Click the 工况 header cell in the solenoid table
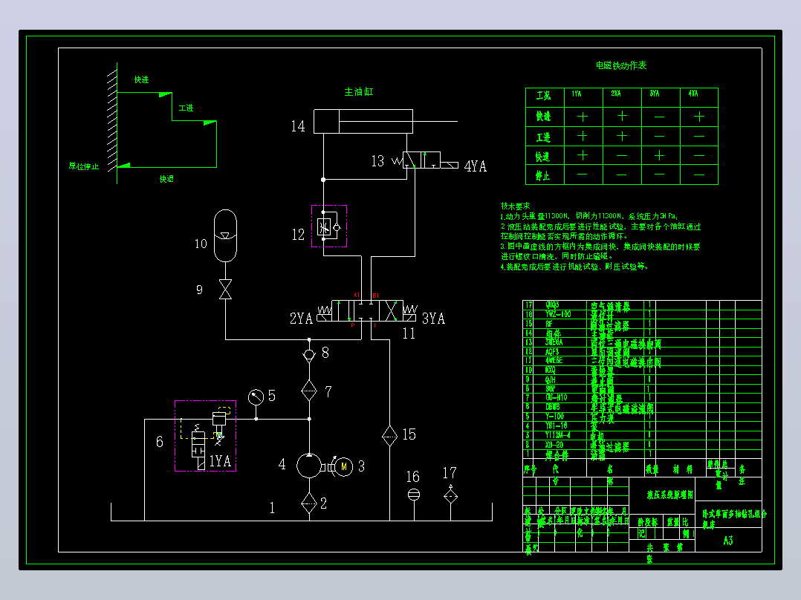Viewport: 801px width, 600px height. click(544, 96)
